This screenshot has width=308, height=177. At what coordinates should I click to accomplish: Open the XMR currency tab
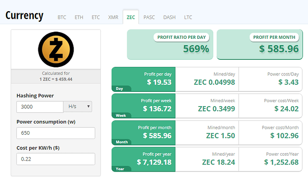tap(113, 17)
